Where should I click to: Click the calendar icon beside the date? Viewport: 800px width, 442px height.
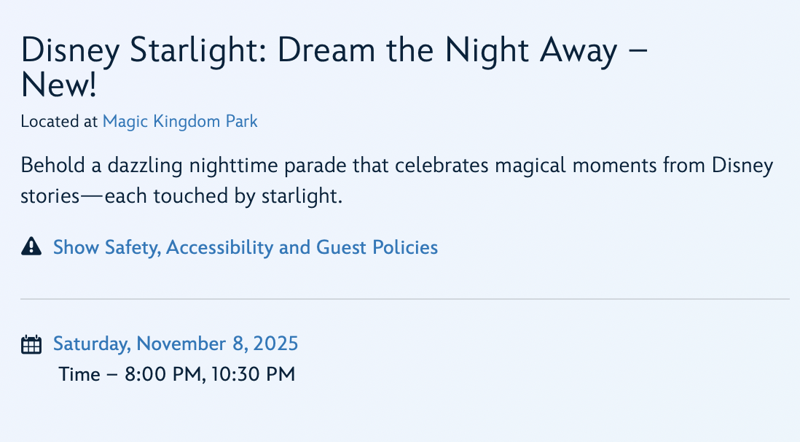pyautogui.click(x=31, y=344)
